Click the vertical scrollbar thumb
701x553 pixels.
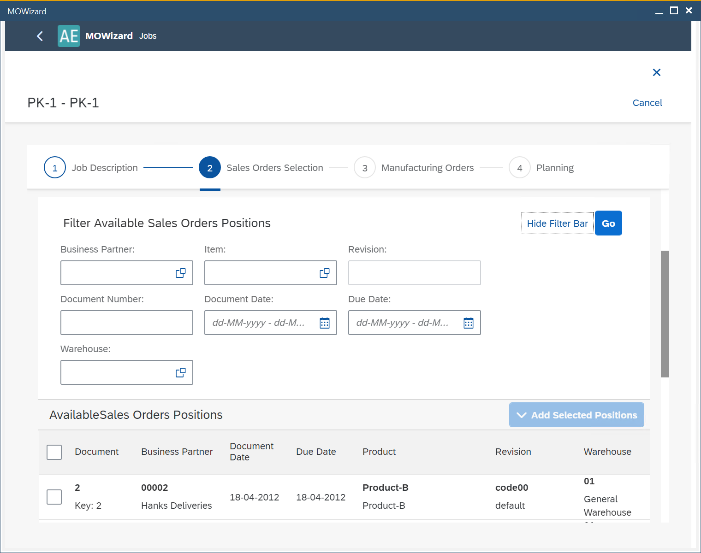click(x=665, y=313)
